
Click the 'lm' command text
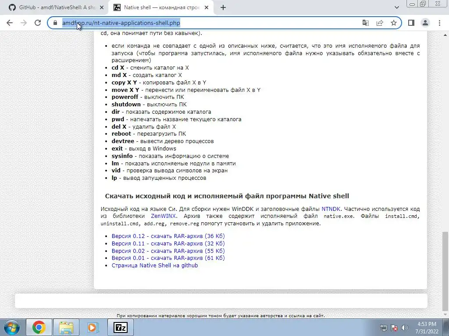[x=115, y=164]
